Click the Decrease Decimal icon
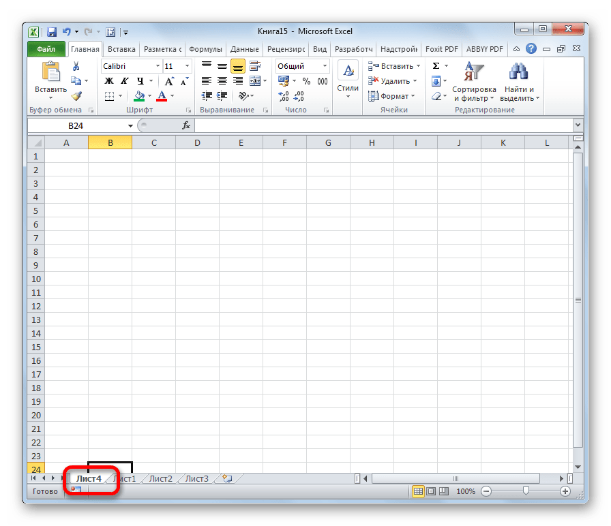The image size is (611, 526). (x=299, y=96)
